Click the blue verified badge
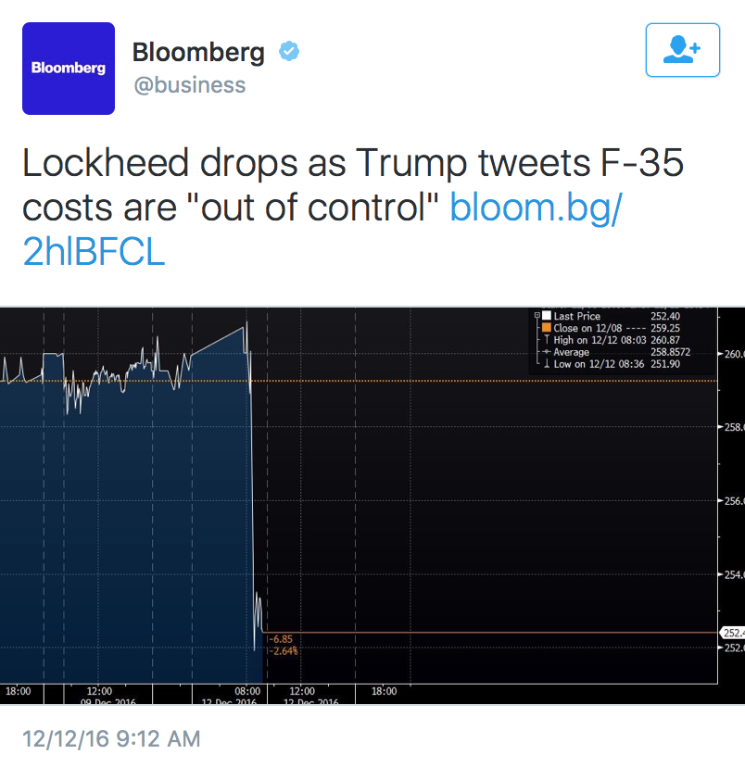This screenshot has height=767, width=745. click(289, 51)
